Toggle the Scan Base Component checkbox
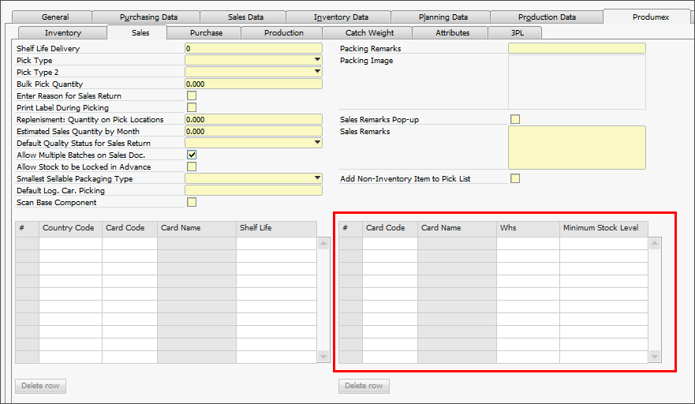695x404 pixels. pyautogui.click(x=192, y=202)
